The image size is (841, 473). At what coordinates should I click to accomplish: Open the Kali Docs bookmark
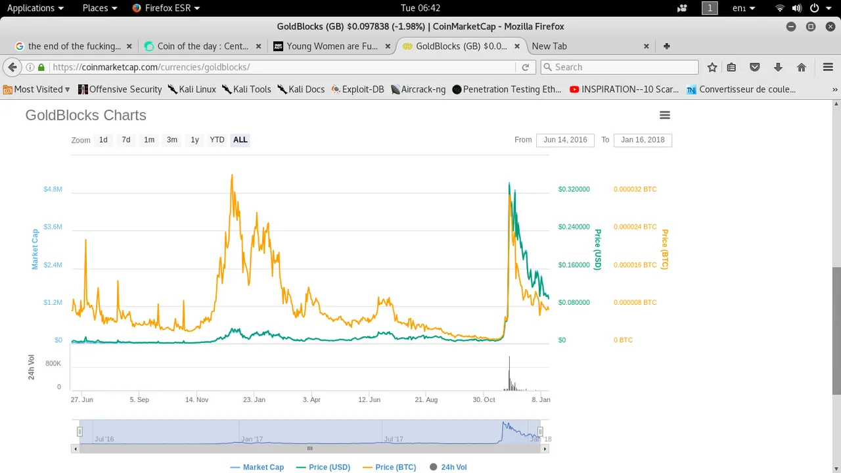301,89
